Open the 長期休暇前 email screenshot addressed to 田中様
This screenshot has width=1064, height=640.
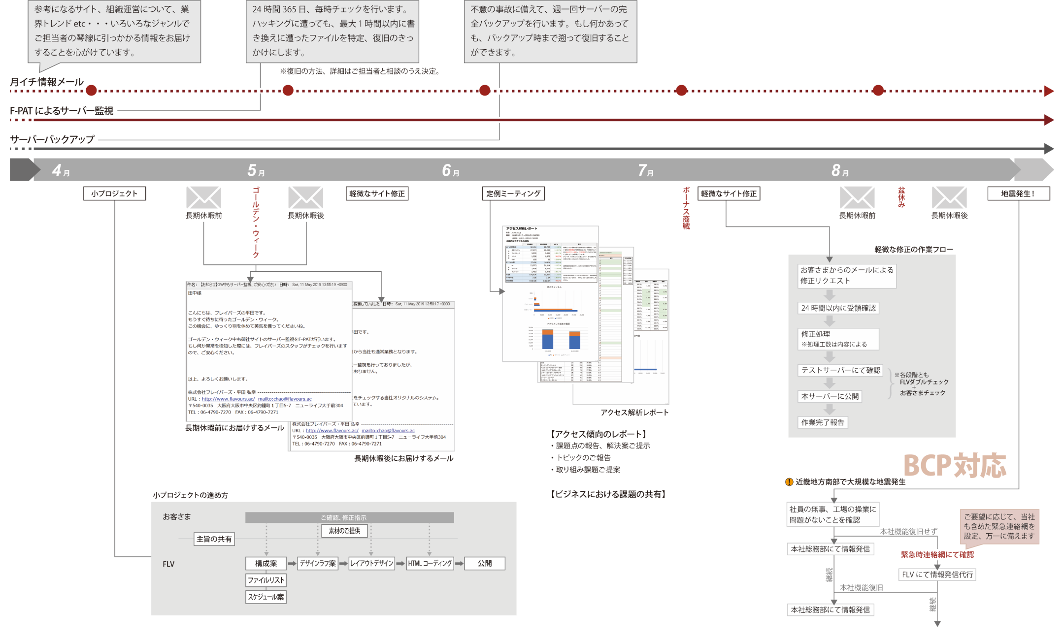coord(269,352)
